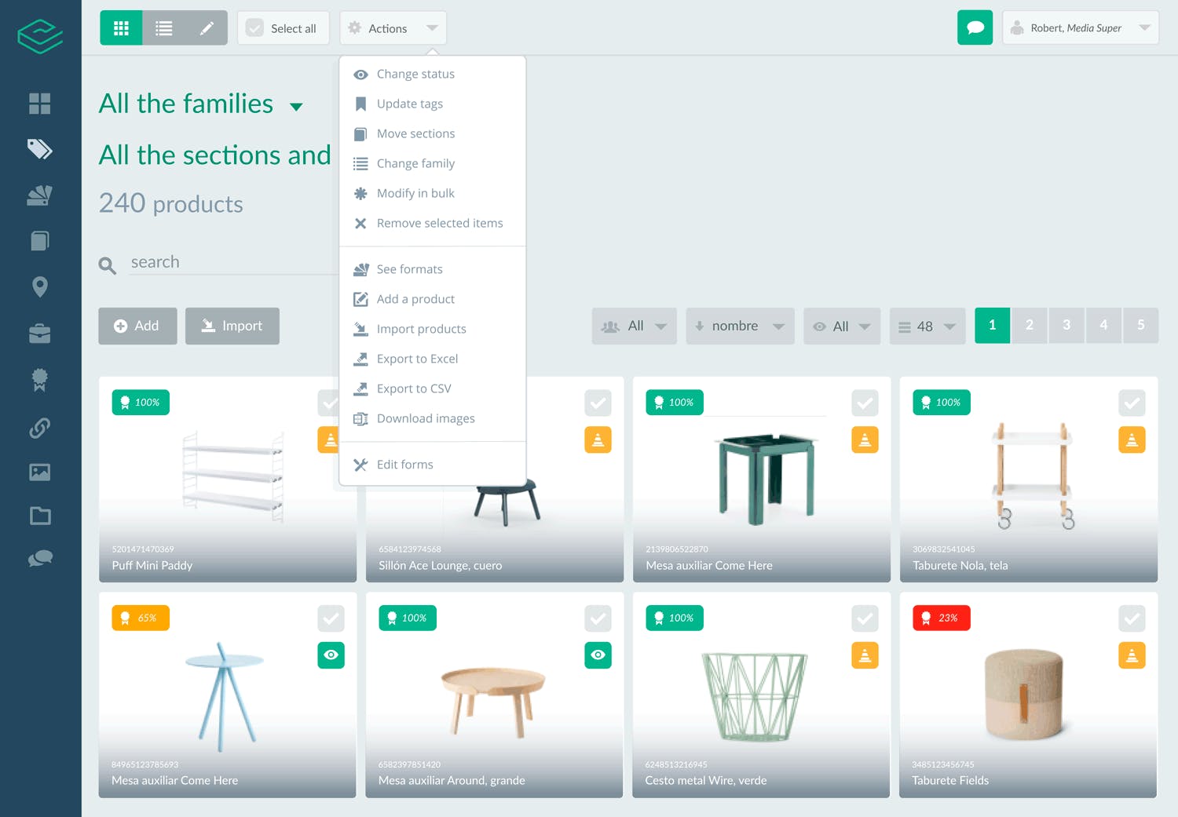Open the briefcase sidebar icon
This screenshot has height=817, width=1178.
tap(40, 334)
